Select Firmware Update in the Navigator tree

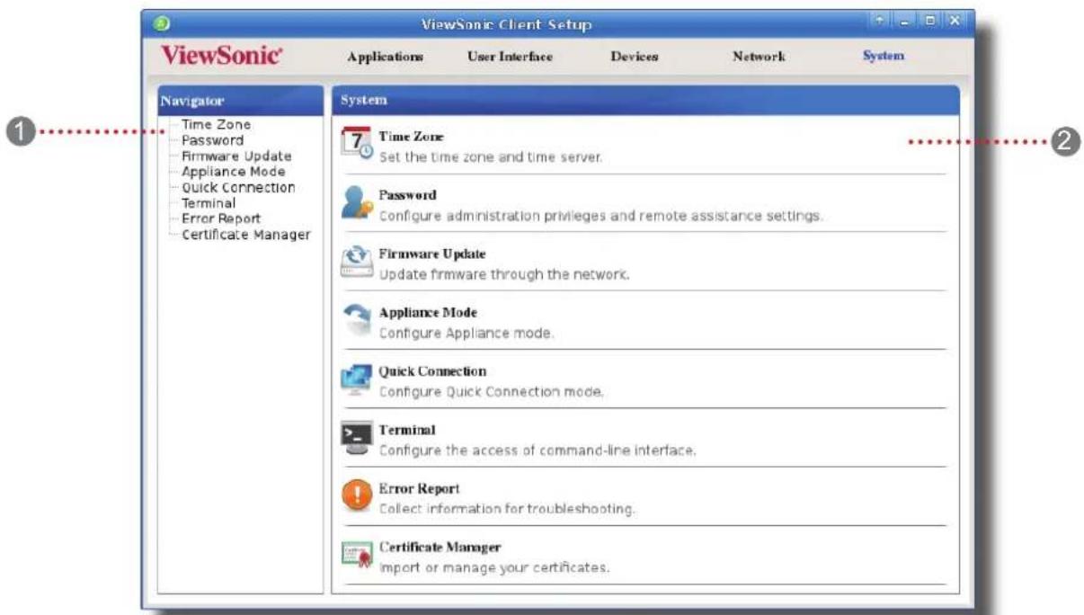click(236, 156)
